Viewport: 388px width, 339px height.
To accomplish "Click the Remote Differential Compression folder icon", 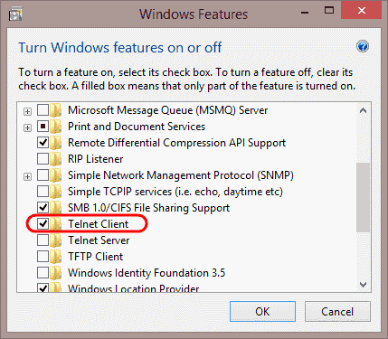I will (x=56, y=143).
